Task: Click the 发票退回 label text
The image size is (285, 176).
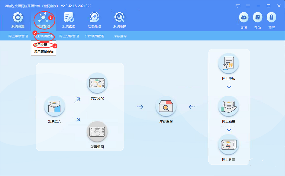Action: (97, 147)
